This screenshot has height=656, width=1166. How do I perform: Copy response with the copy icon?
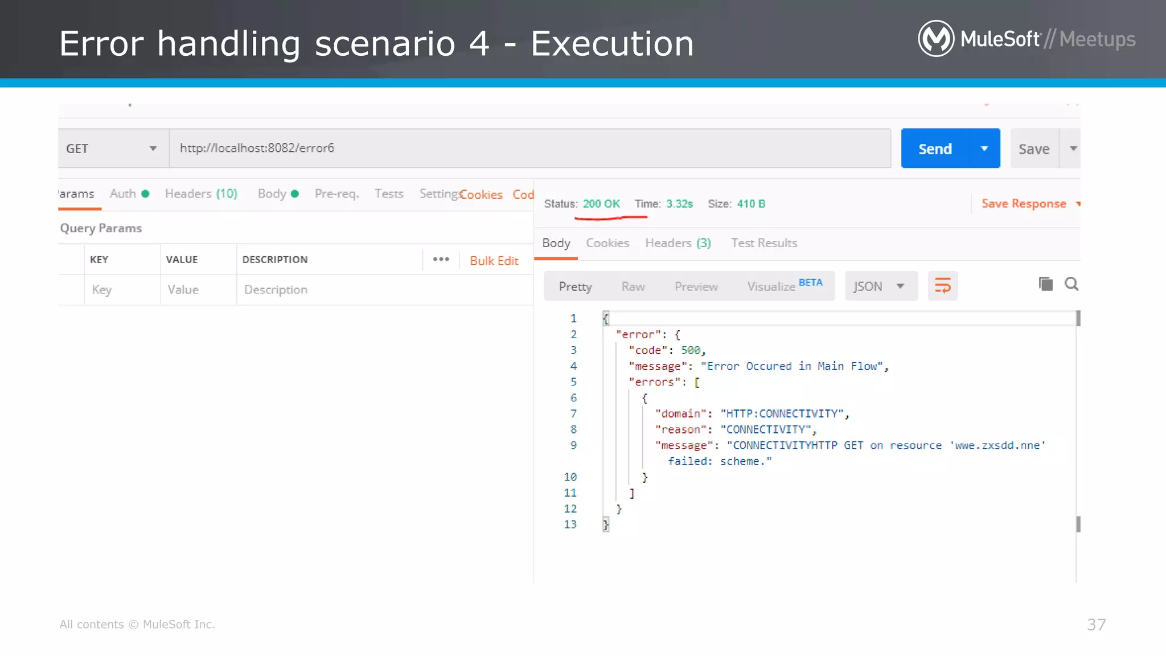(x=1045, y=284)
